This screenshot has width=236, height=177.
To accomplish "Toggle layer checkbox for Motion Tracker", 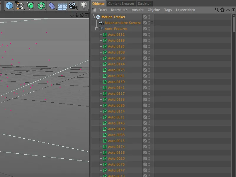I will pyautogui.click(x=145, y=17).
